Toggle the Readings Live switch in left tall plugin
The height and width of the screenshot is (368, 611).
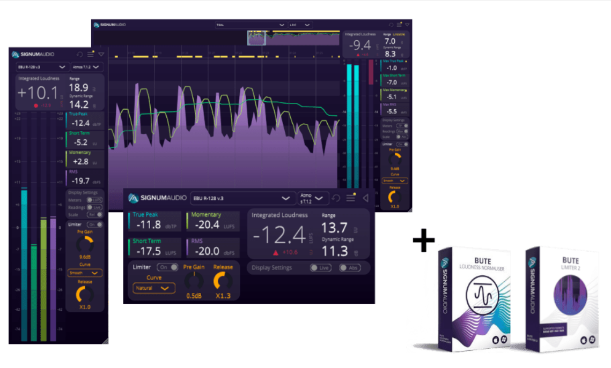[x=95, y=207]
